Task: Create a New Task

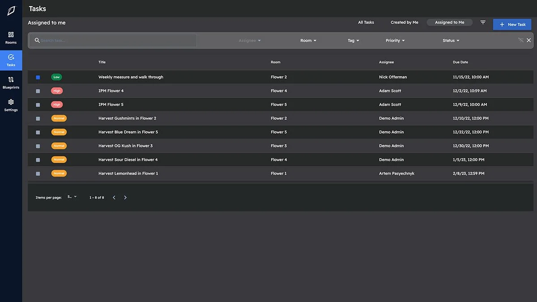Action: [512, 24]
